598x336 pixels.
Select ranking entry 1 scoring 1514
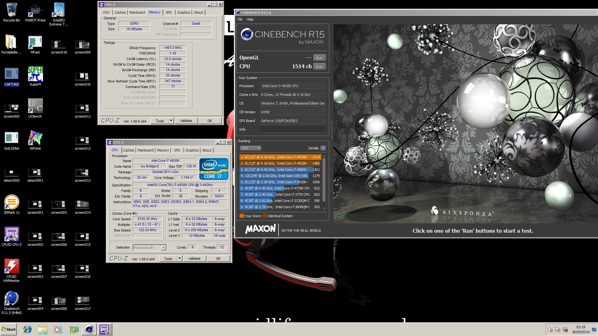point(280,157)
